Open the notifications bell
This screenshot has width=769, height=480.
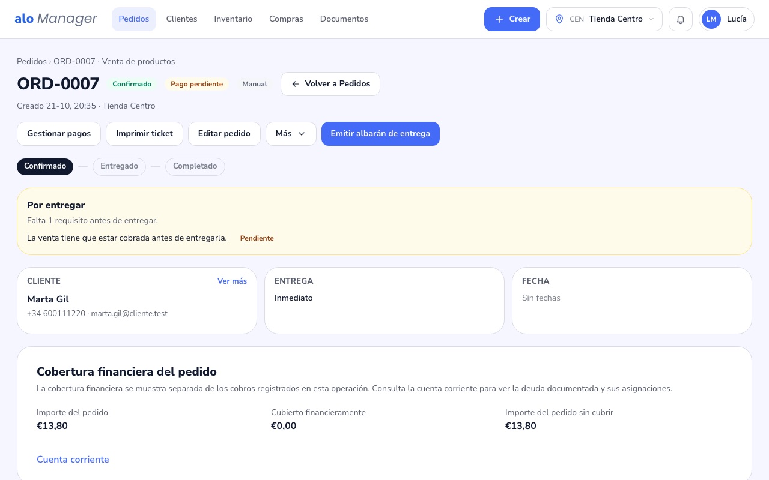coord(681,19)
